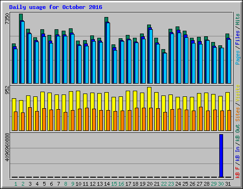Click day label '26' on the x-axis
Image resolution: width=243 pixels, height=189 pixels.
[192, 184]
